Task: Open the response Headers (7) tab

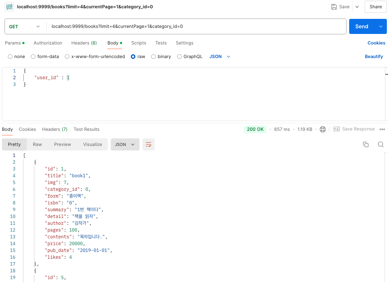Action: (x=55, y=129)
